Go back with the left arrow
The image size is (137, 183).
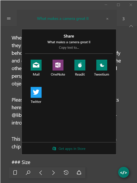(x=41, y=173)
